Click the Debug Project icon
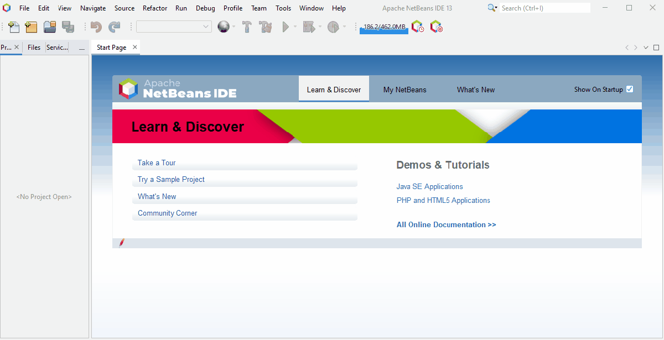 [308, 27]
